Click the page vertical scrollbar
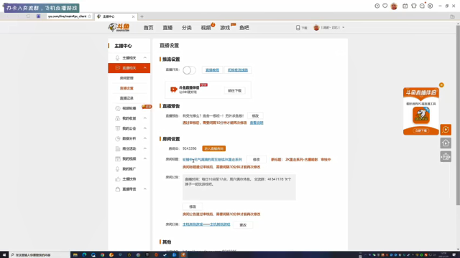460x258 pixels. [x=458, y=115]
